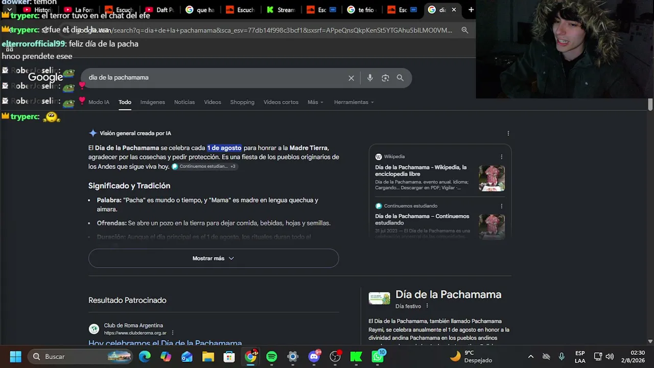The width and height of the screenshot is (654, 368).
Task: Click the zoom magnifier in the address bar
Action: point(464,30)
